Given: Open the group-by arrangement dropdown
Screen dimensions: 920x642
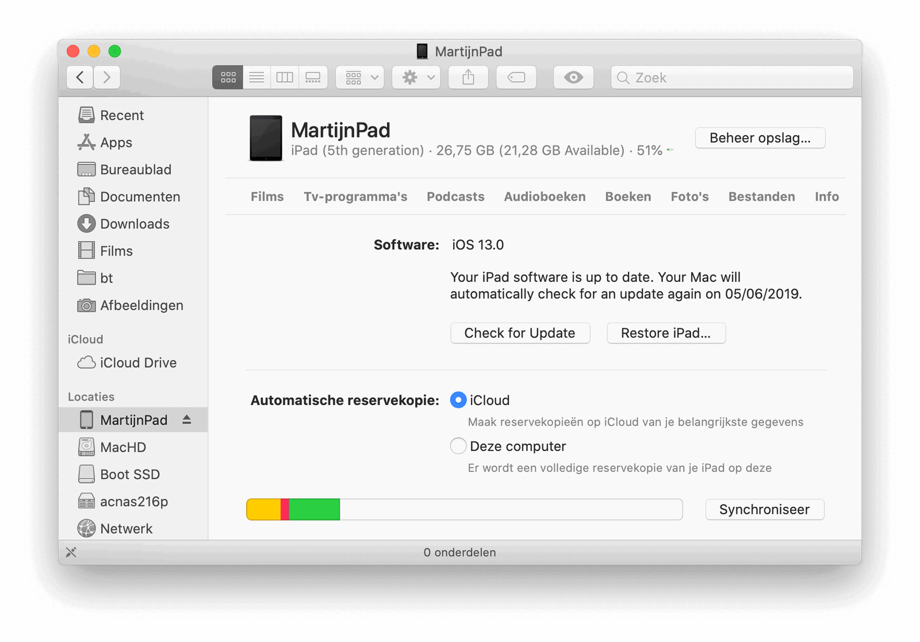Looking at the screenshot, I should click(360, 78).
